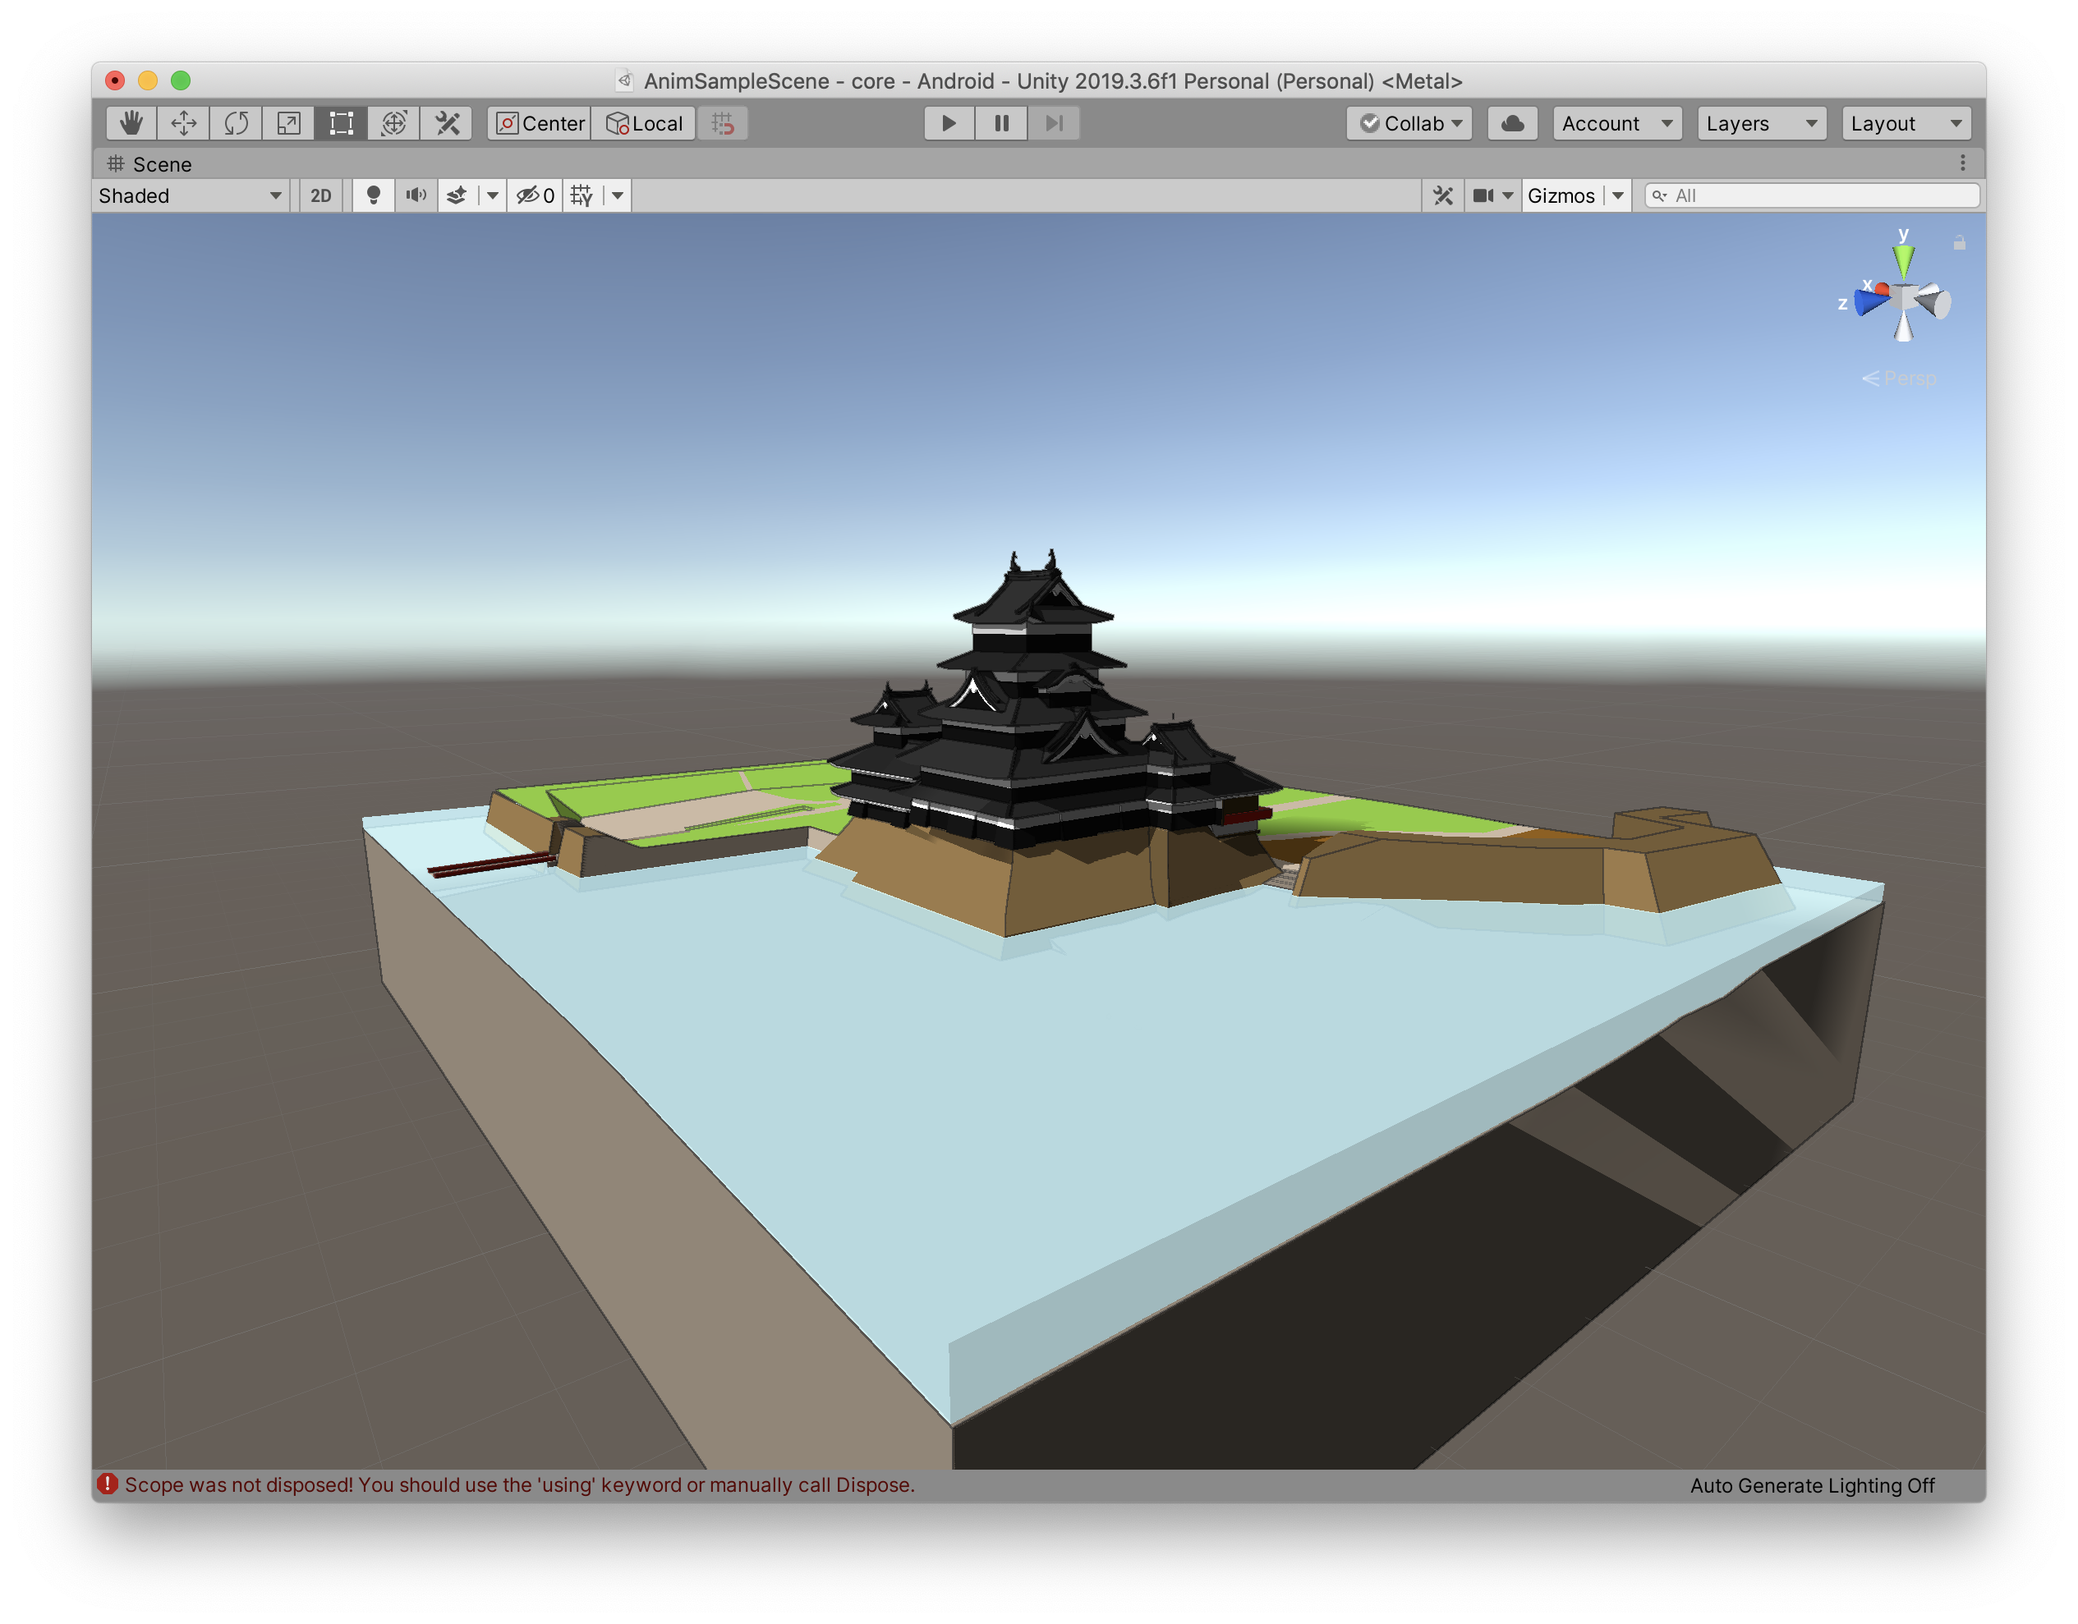Expand the Gizmos dropdown arrow
The width and height of the screenshot is (2078, 1624).
pos(1617,196)
